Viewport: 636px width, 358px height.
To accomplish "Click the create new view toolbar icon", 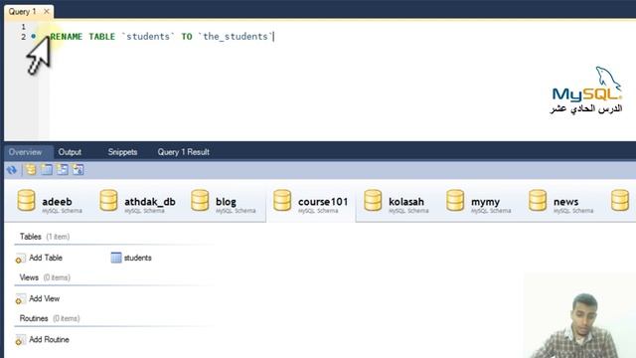I will click(x=62, y=170).
